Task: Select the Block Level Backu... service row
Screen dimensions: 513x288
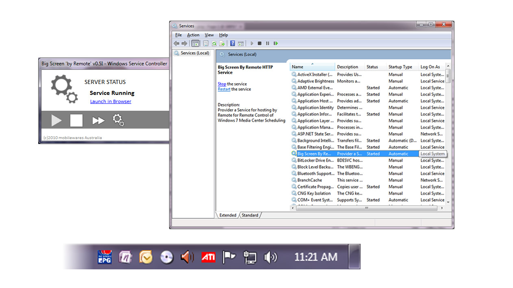Action: point(368,167)
